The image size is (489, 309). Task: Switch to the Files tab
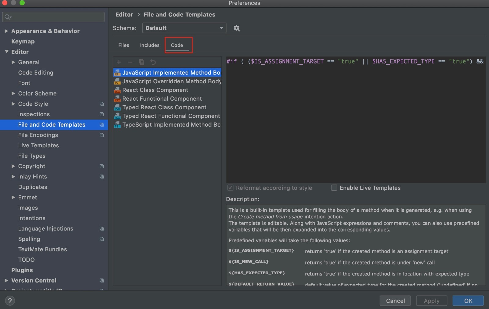(124, 45)
